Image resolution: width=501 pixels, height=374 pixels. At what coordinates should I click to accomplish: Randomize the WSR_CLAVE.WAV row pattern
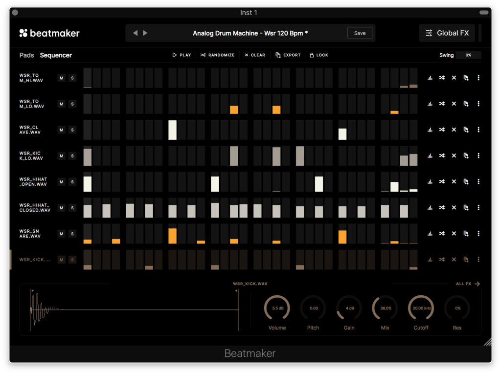442,130
